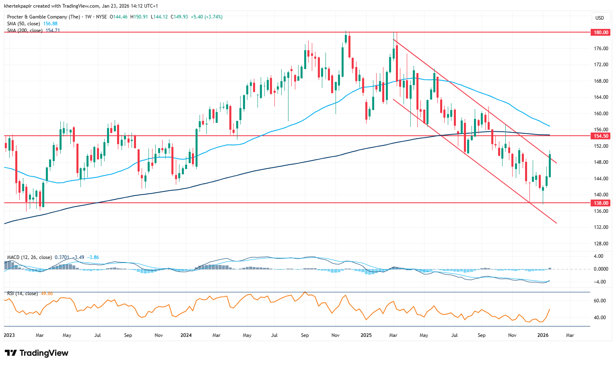
Task: Click the 2025 label on time axis
Action: coord(366,335)
